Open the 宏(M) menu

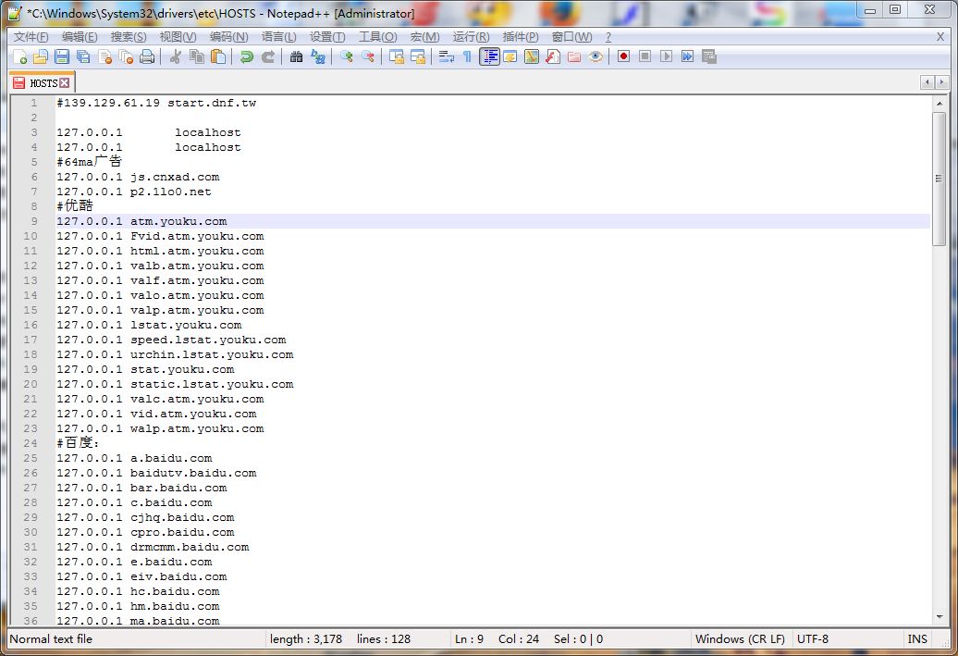(424, 37)
